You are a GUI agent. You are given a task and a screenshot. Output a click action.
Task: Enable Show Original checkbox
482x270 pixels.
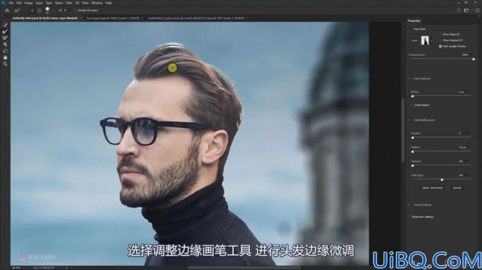(440, 40)
